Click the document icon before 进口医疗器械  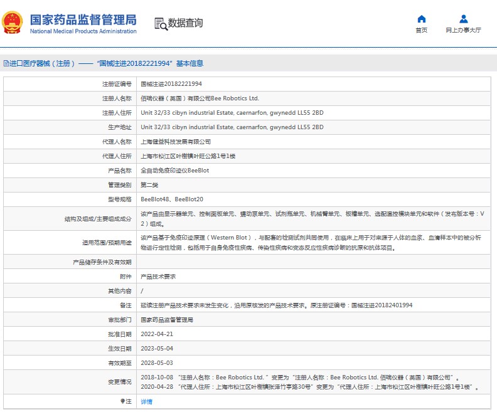(6, 63)
